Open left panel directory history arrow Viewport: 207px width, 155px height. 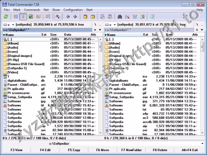pos(100,30)
